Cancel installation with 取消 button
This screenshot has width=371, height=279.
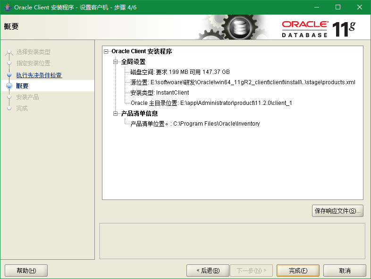(x=345, y=271)
